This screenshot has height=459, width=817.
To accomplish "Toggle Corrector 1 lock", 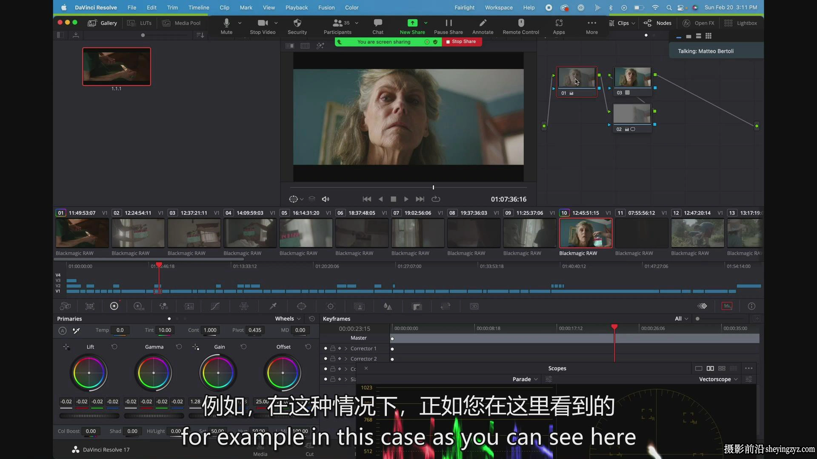I will coord(333,348).
